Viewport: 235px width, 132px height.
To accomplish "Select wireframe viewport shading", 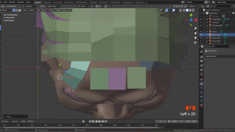I will point(184,10).
